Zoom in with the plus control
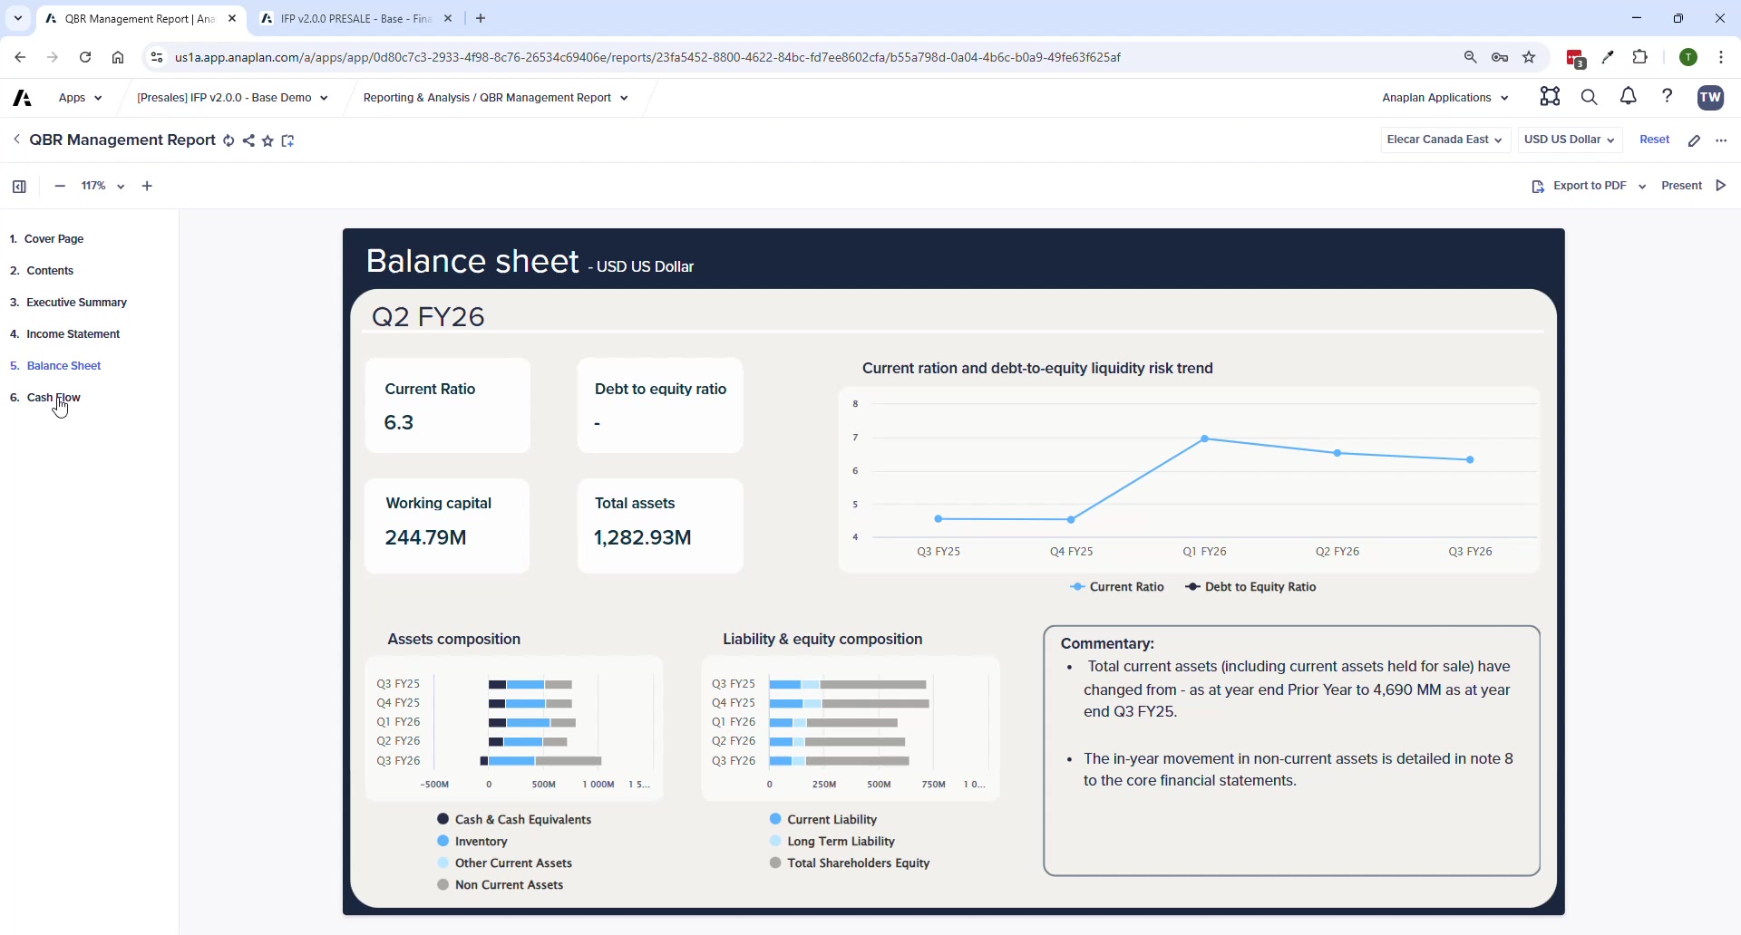 pos(147,186)
